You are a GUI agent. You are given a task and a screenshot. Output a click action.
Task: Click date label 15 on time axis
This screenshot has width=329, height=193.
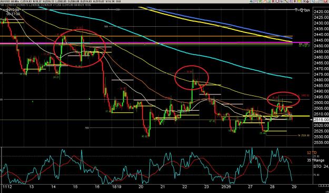tap(75, 187)
